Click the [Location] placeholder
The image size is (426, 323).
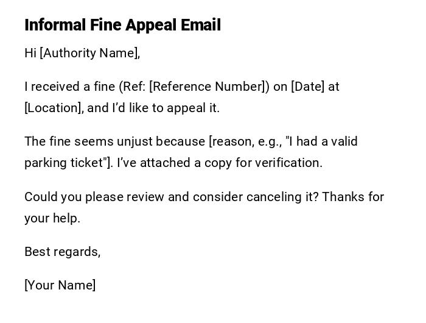(53, 108)
